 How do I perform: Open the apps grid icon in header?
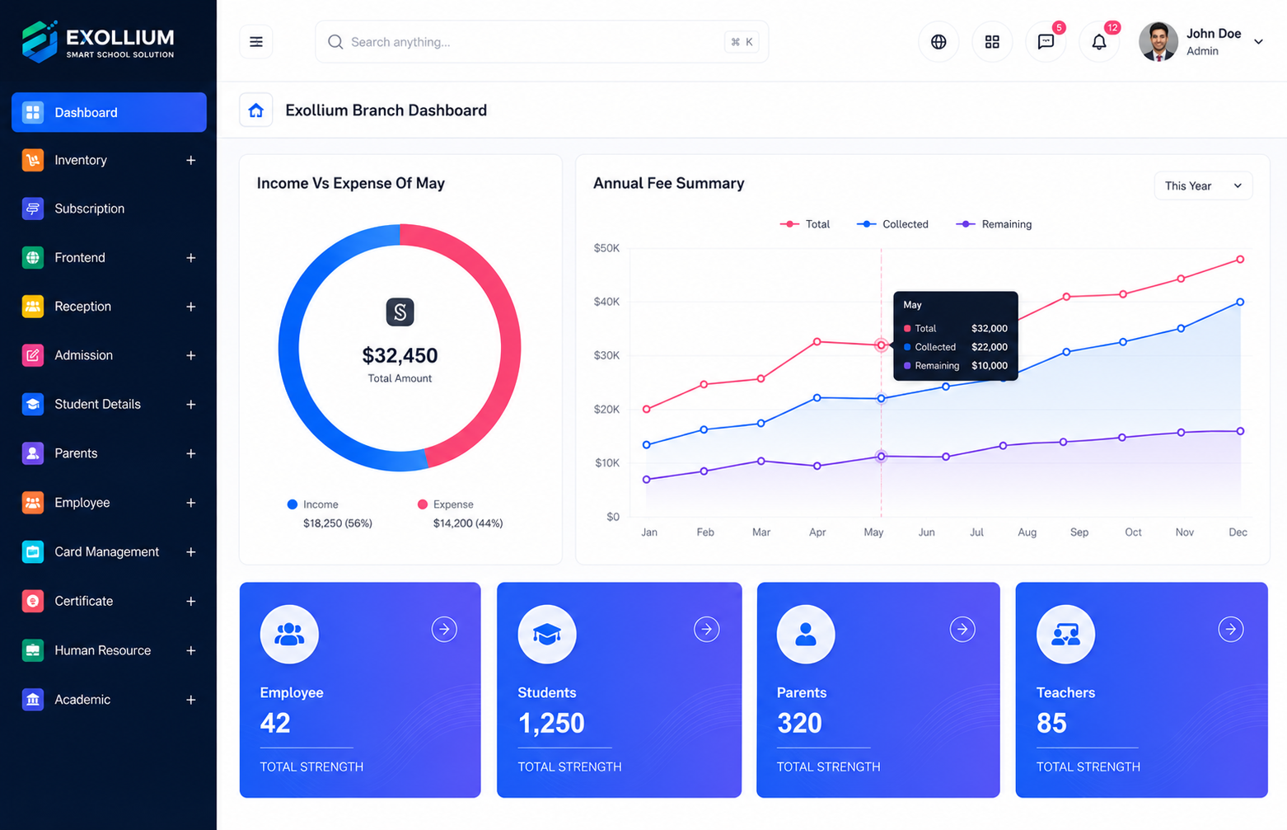[x=992, y=42]
